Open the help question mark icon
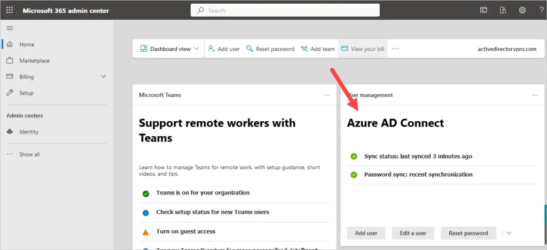This screenshot has height=250, width=547. 541,10
